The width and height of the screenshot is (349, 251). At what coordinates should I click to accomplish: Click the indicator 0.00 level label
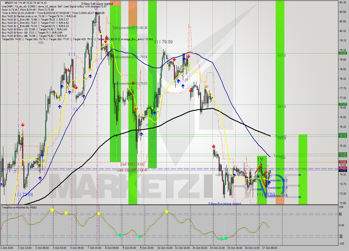(342, 225)
